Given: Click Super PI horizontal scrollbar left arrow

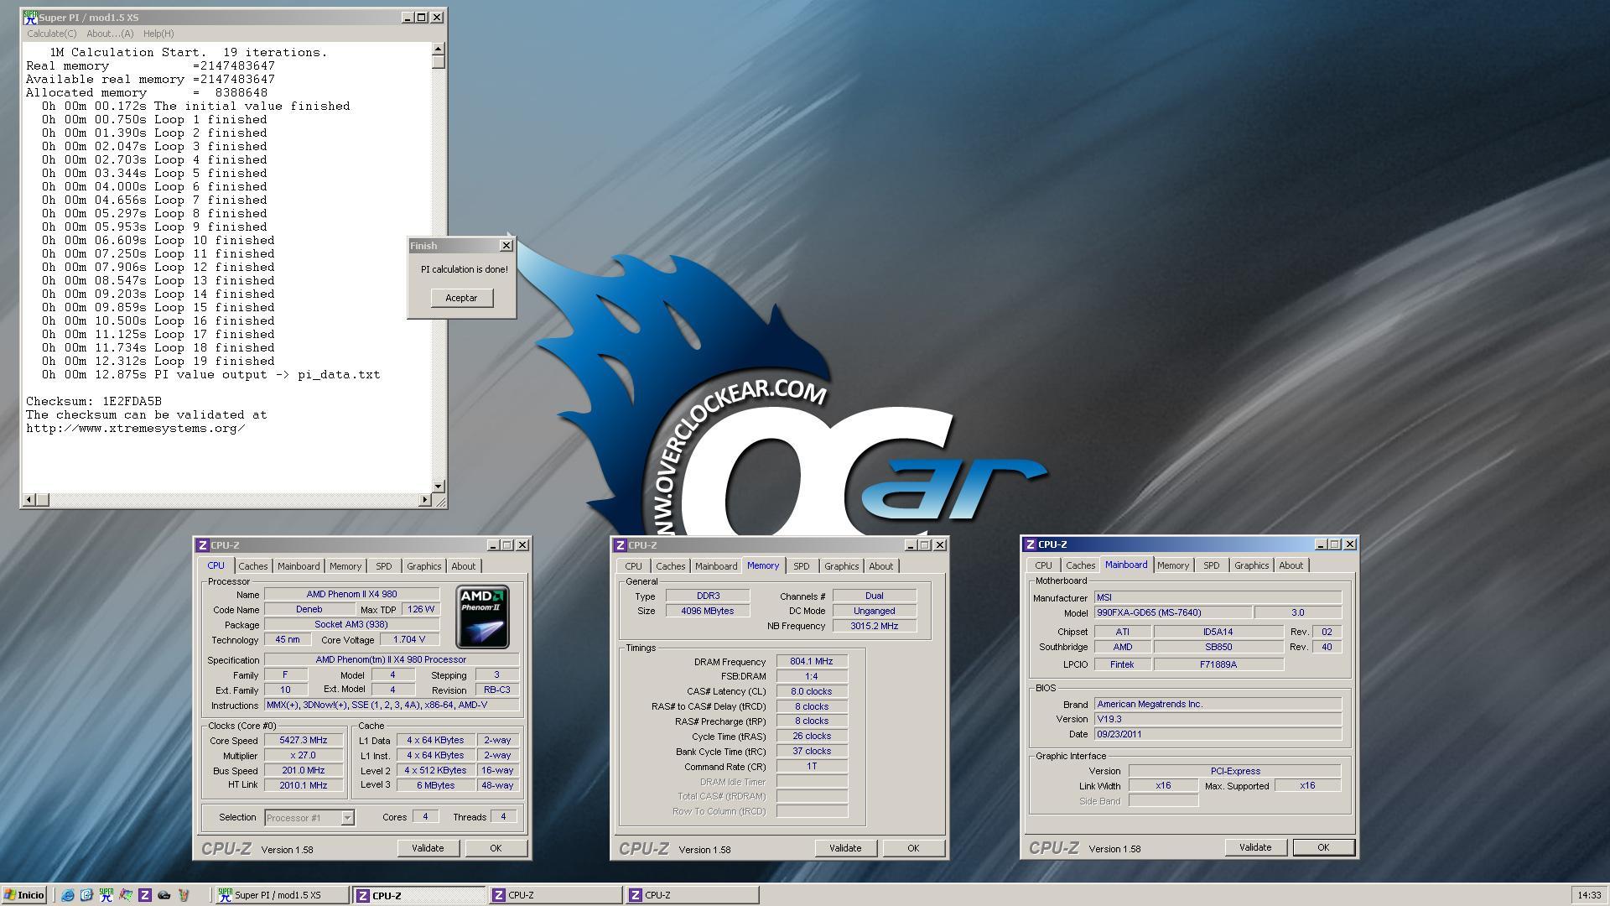Looking at the screenshot, I should [x=29, y=499].
